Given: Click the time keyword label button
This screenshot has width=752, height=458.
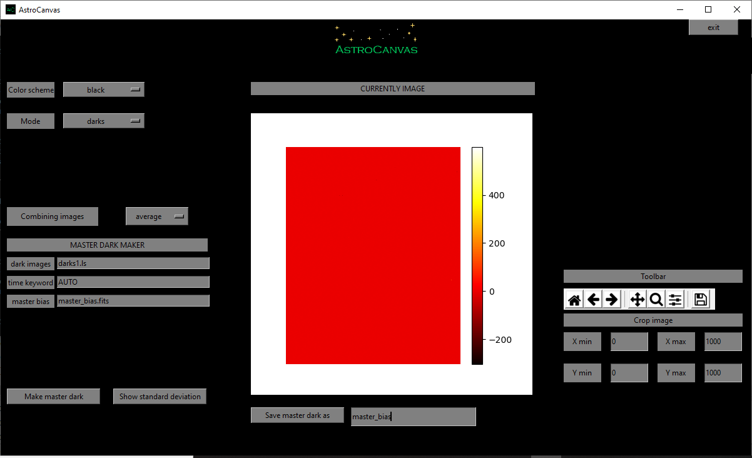Looking at the screenshot, I should pyautogui.click(x=31, y=282).
